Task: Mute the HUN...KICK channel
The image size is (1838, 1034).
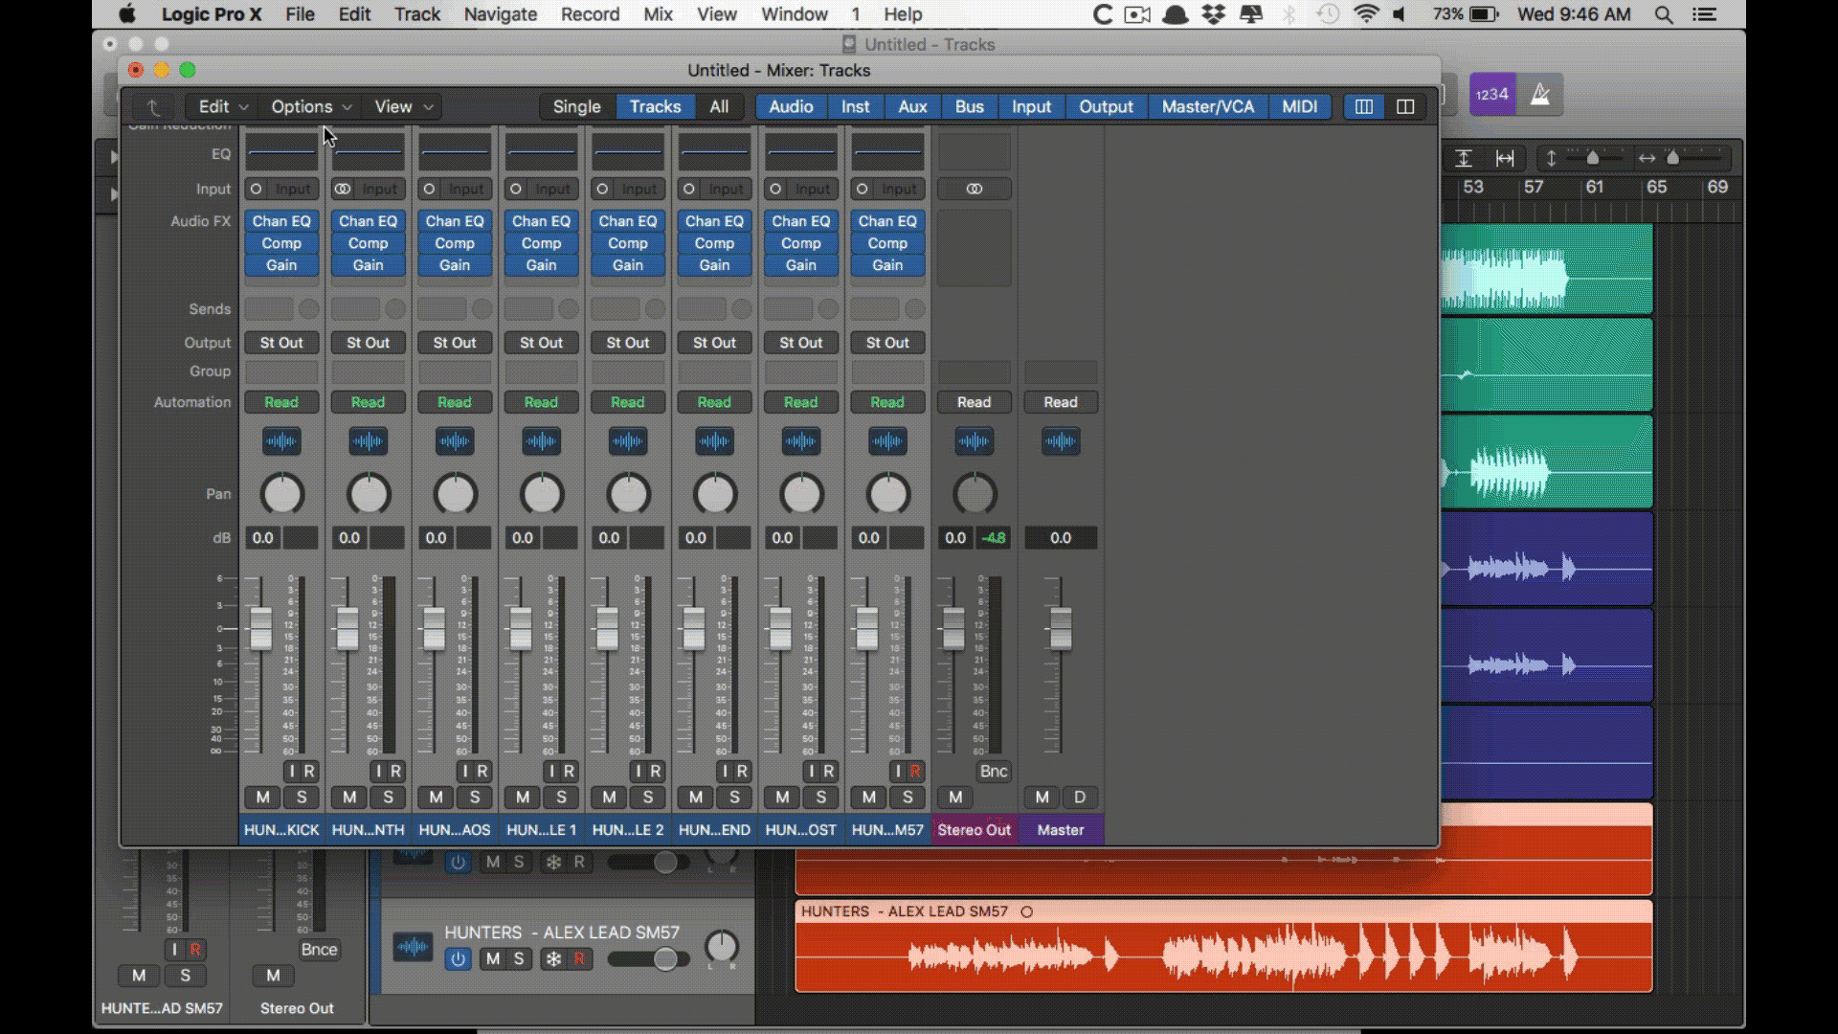Action: [x=262, y=797]
